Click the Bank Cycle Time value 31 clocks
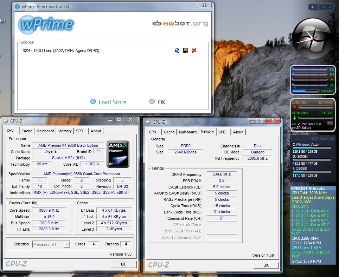The height and width of the screenshot is (277, 339). 222,212
